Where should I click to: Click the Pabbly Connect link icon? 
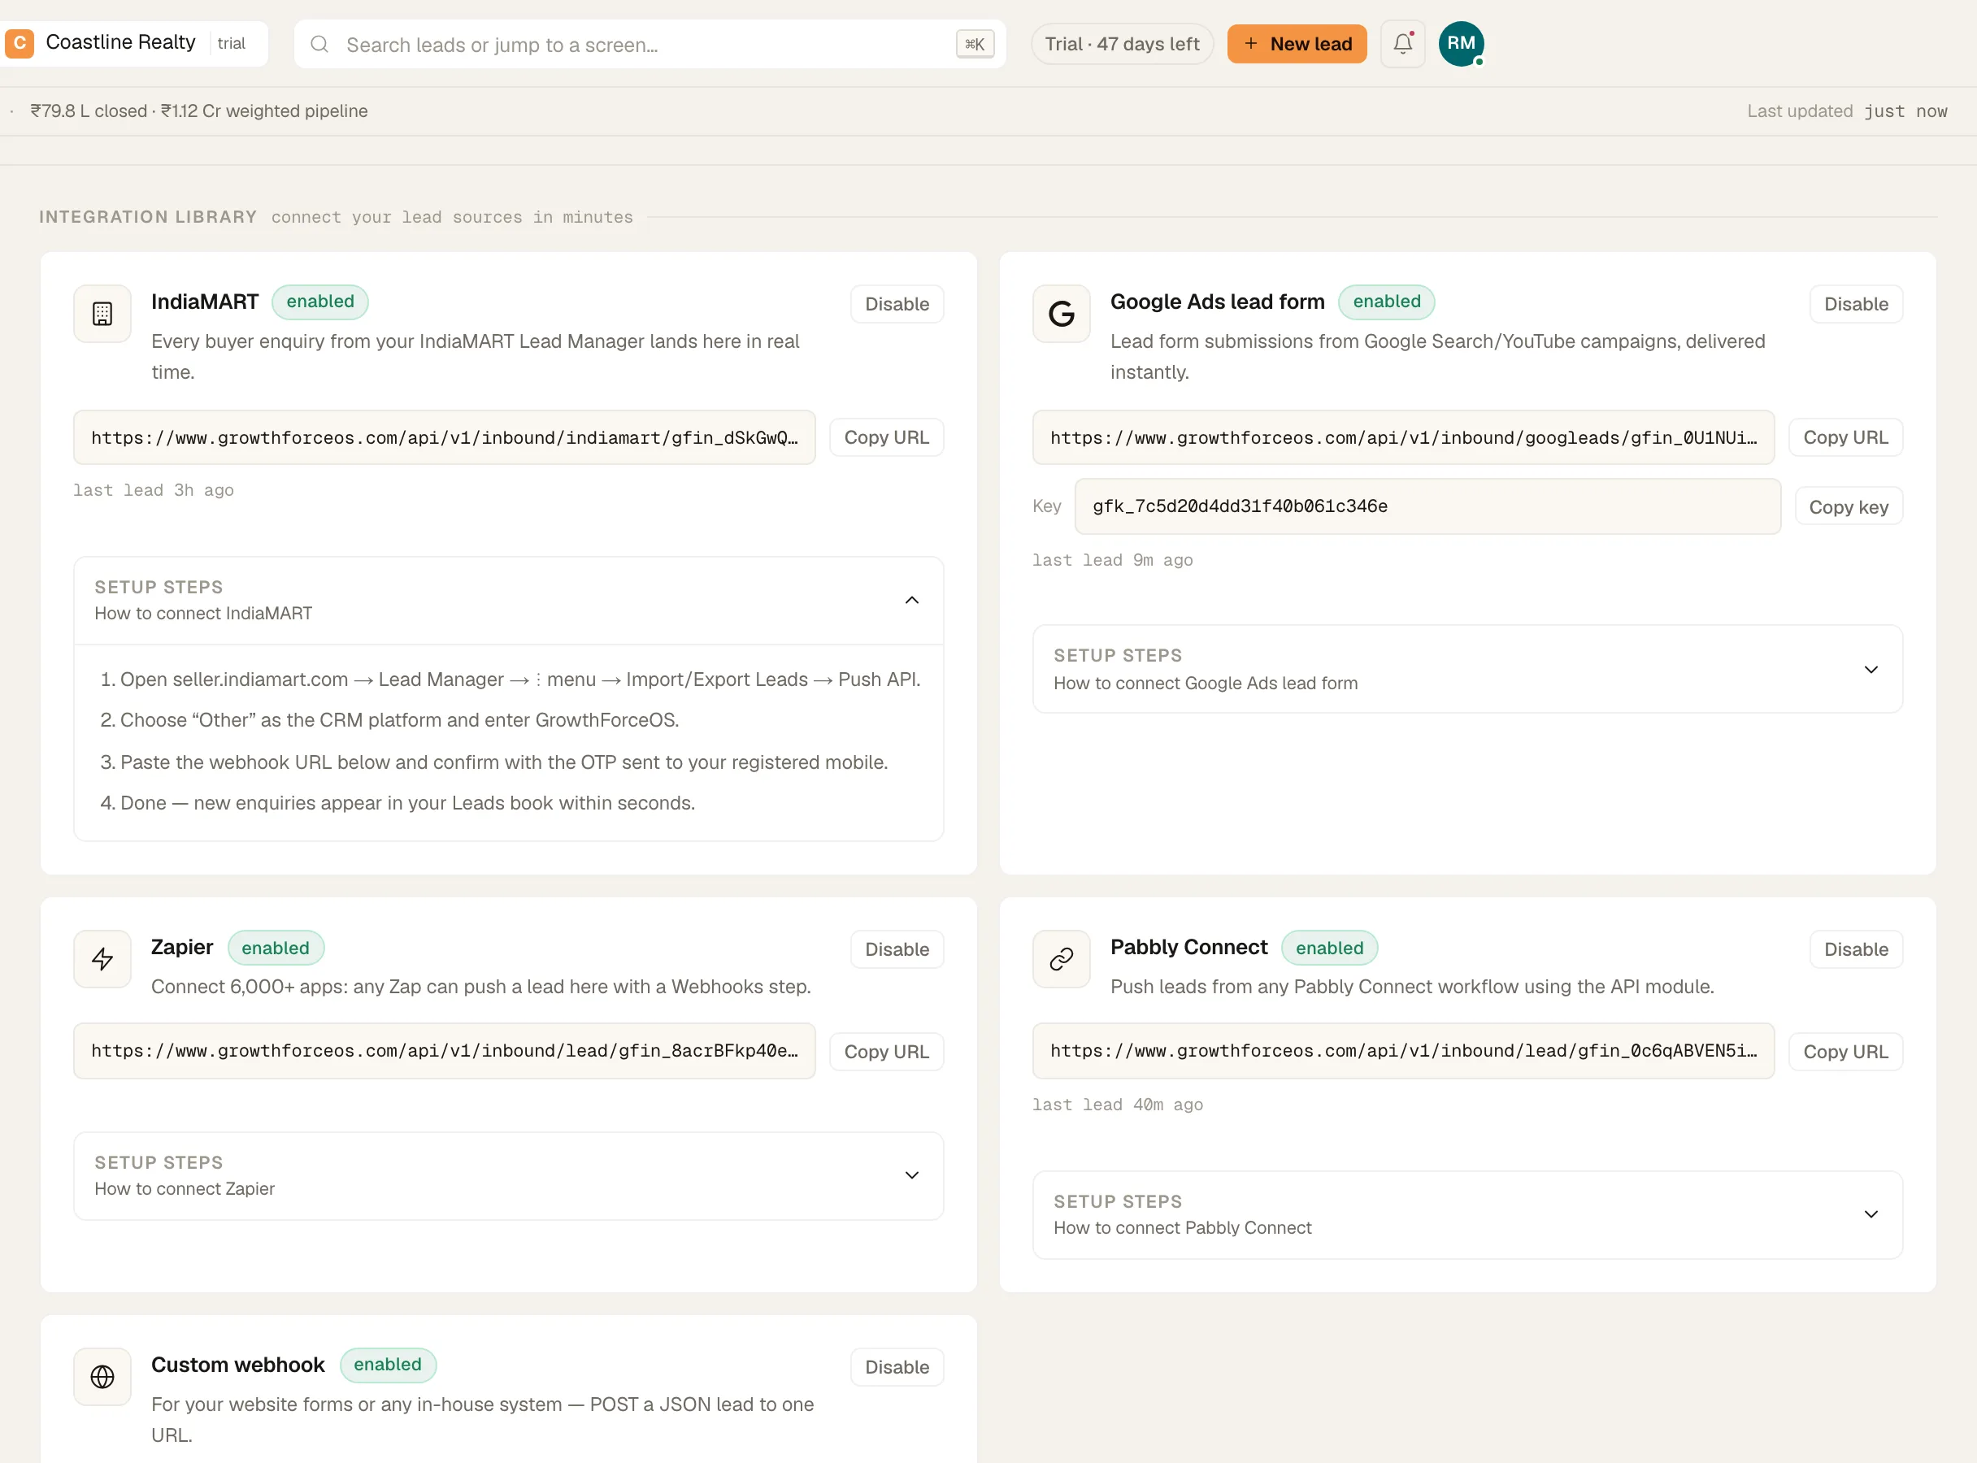coord(1061,959)
